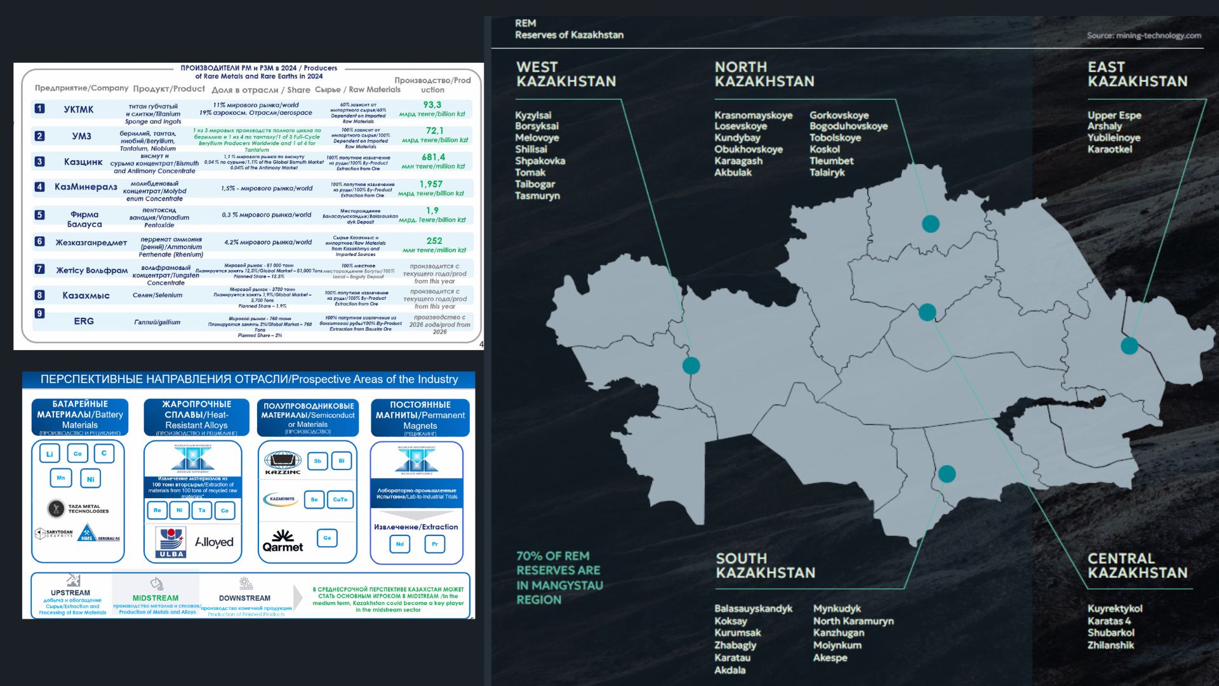Screen dimensions: 1219x686
Task: Click the Battery Materials header box
Action: point(80,417)
